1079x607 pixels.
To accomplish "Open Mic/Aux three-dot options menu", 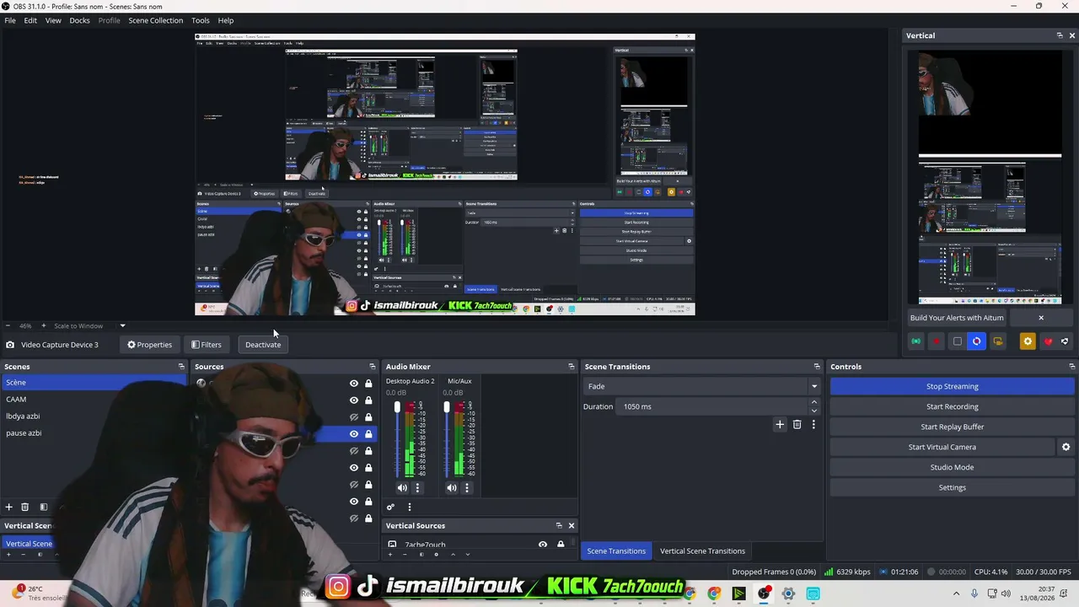I will (x=467, y=487).
